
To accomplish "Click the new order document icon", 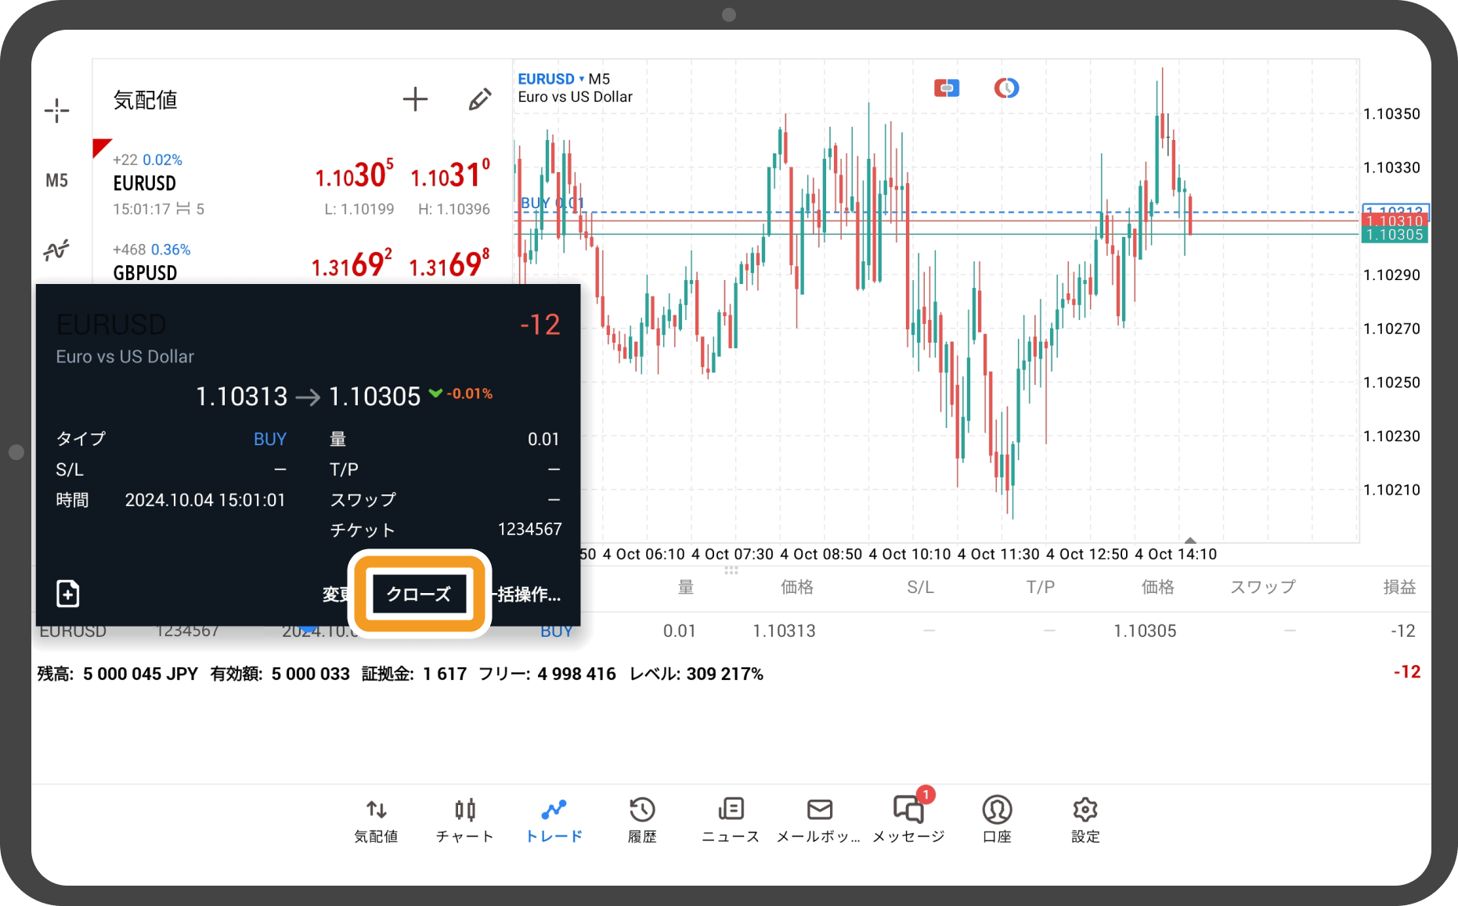I will click(68, 594).
